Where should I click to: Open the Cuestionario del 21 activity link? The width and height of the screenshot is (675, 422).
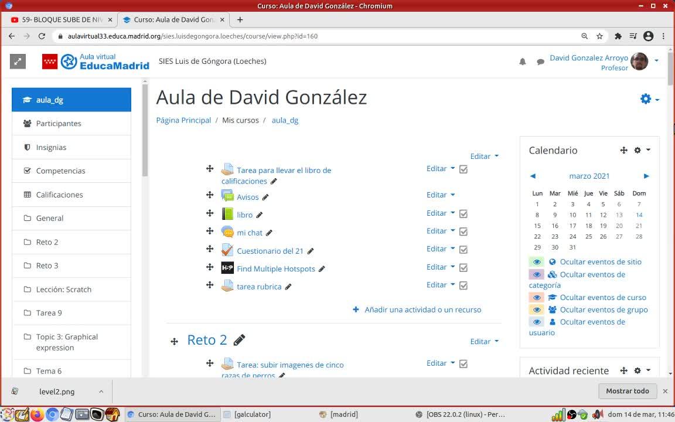click(x=270, y=251)
